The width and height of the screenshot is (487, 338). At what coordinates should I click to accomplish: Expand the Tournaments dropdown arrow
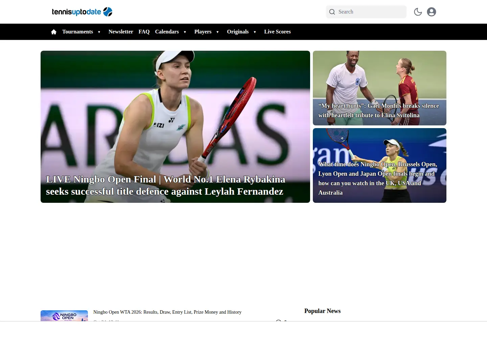click(99, 32)
